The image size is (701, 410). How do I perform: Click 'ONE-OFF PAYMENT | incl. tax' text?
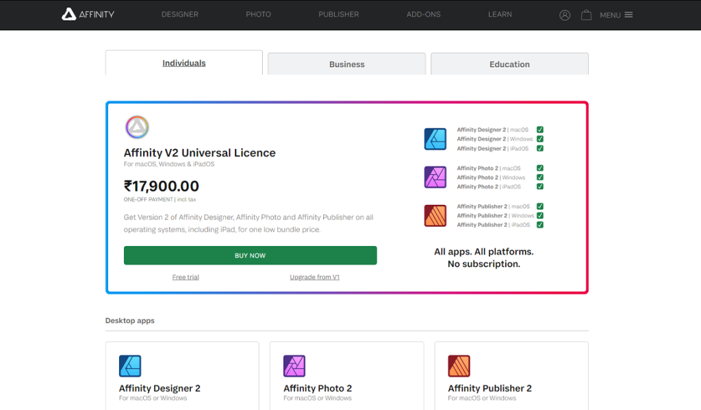tap(160, 200)
